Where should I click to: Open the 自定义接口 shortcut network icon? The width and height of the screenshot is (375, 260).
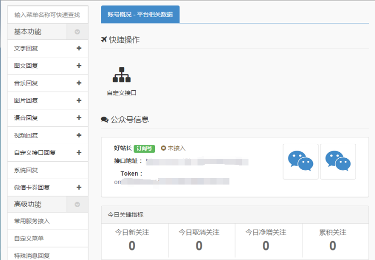pos(121,75)
